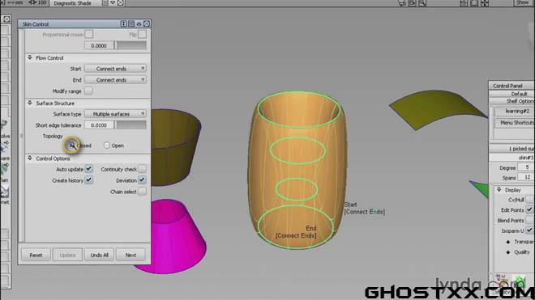This screenshot has width=535, height=300.
Task: Click the Next button
Action: (131, 255)
